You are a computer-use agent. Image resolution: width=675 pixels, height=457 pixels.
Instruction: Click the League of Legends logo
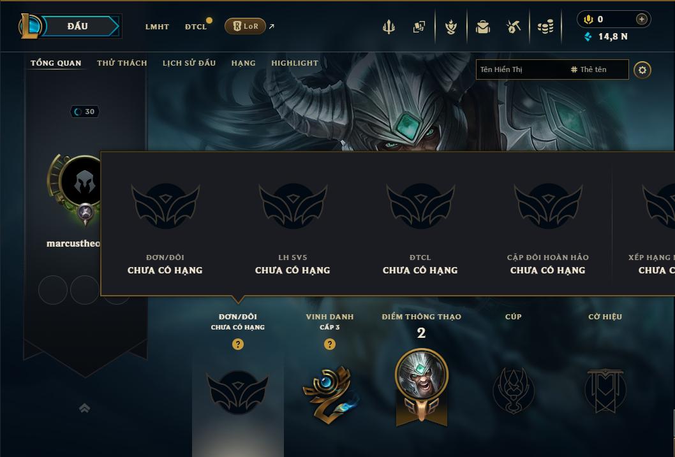[29, 25]
